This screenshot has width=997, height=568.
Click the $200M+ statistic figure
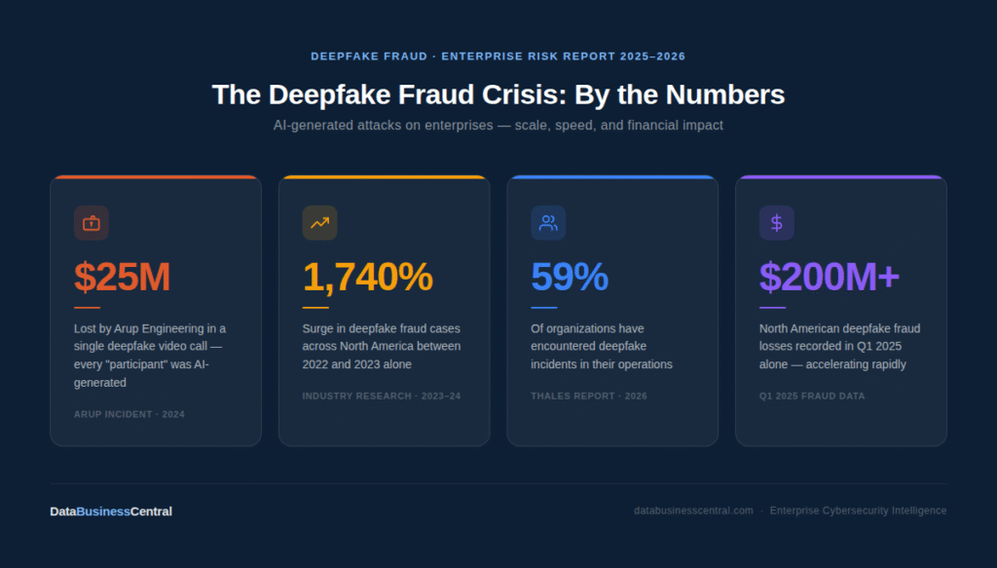(x=829, y=278)
